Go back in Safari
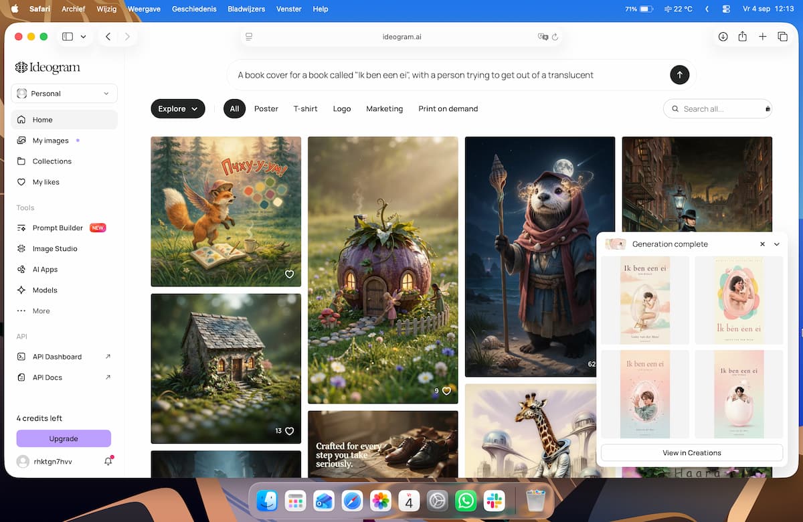The image size is (803, 522). click(x=108, y=37)
